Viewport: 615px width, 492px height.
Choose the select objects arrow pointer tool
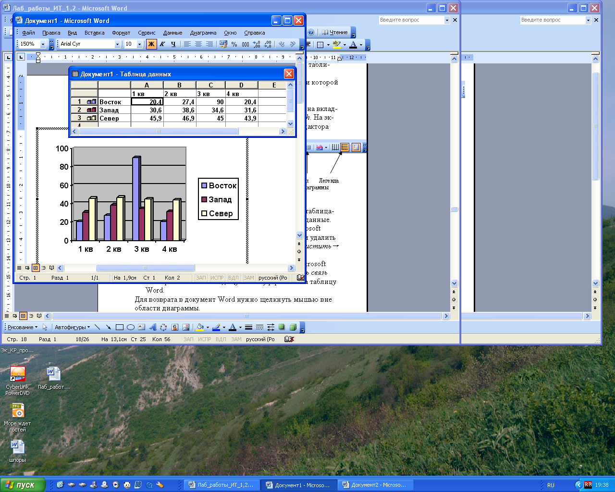(45, 327)
